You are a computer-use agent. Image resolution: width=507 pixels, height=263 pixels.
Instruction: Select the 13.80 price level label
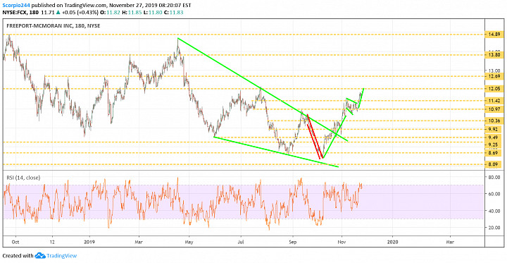(495, 55)
